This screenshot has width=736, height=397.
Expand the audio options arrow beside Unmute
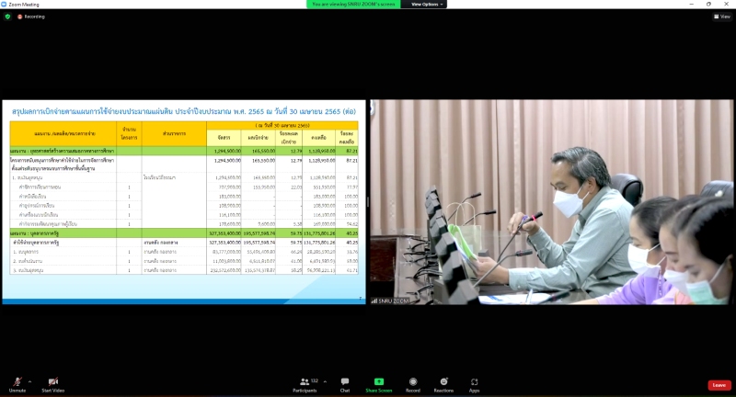[29, 380]
